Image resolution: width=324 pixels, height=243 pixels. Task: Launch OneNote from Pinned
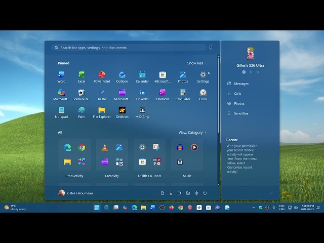(163, 95)
